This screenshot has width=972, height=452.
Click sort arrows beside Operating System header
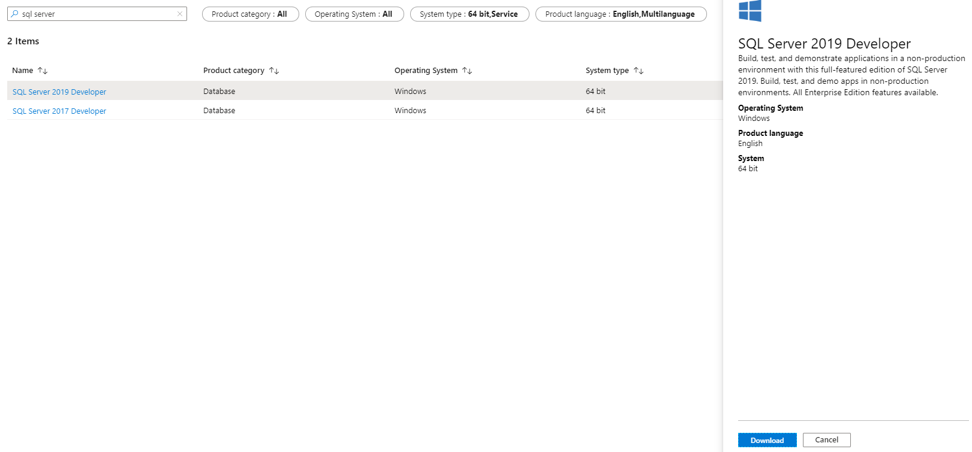[467, 71]
